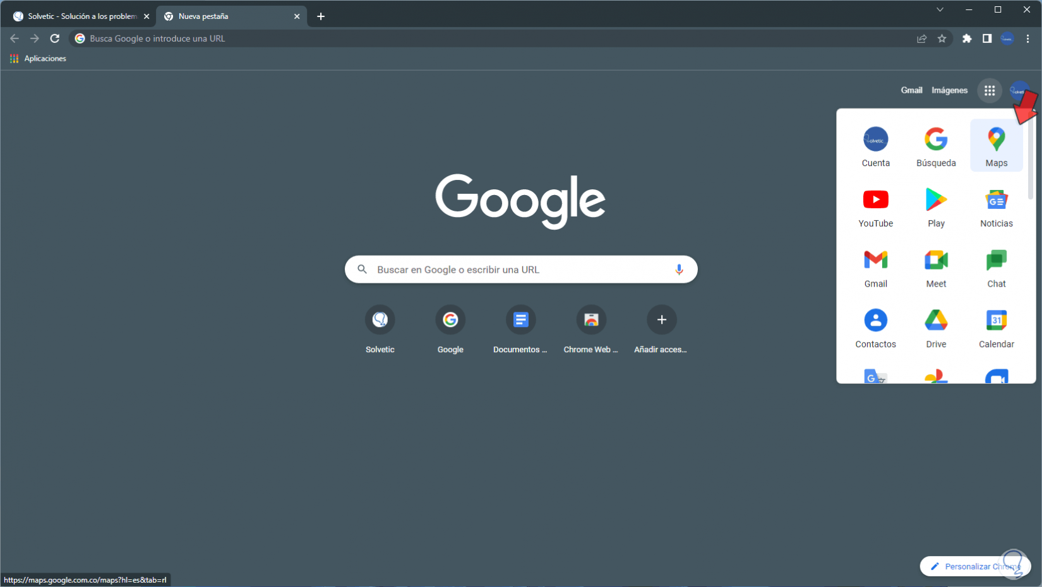Open the Aplicaciones bookmarks shortcut

(x=39, y=59)
